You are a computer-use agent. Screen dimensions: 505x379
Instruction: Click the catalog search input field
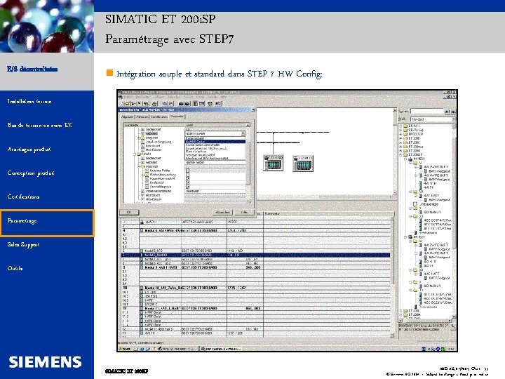tap(427, 112)
